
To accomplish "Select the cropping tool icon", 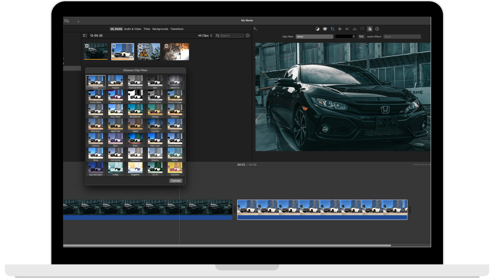I will coord(332,29).
